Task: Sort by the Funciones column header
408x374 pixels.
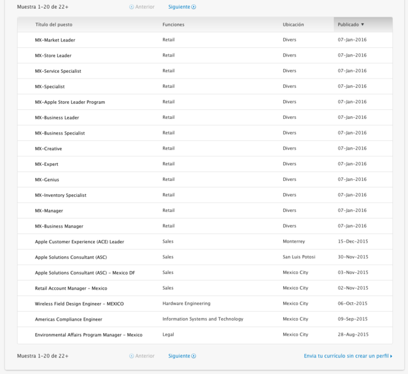Action: pos(173,25)
